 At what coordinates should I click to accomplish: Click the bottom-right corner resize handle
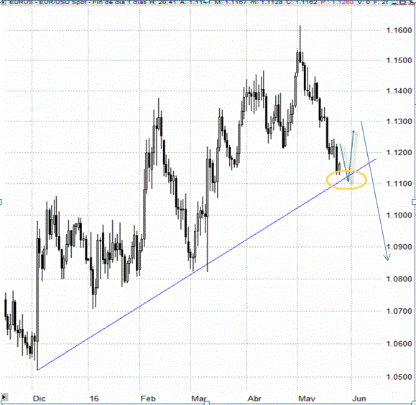click(x=414, y=403)
